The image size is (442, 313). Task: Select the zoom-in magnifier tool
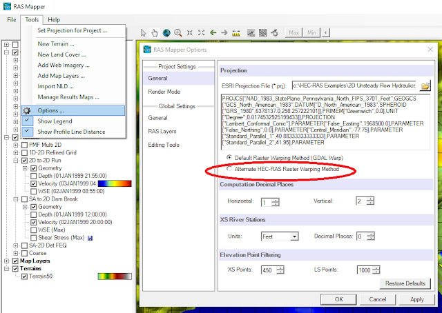(x=178, y=33)
